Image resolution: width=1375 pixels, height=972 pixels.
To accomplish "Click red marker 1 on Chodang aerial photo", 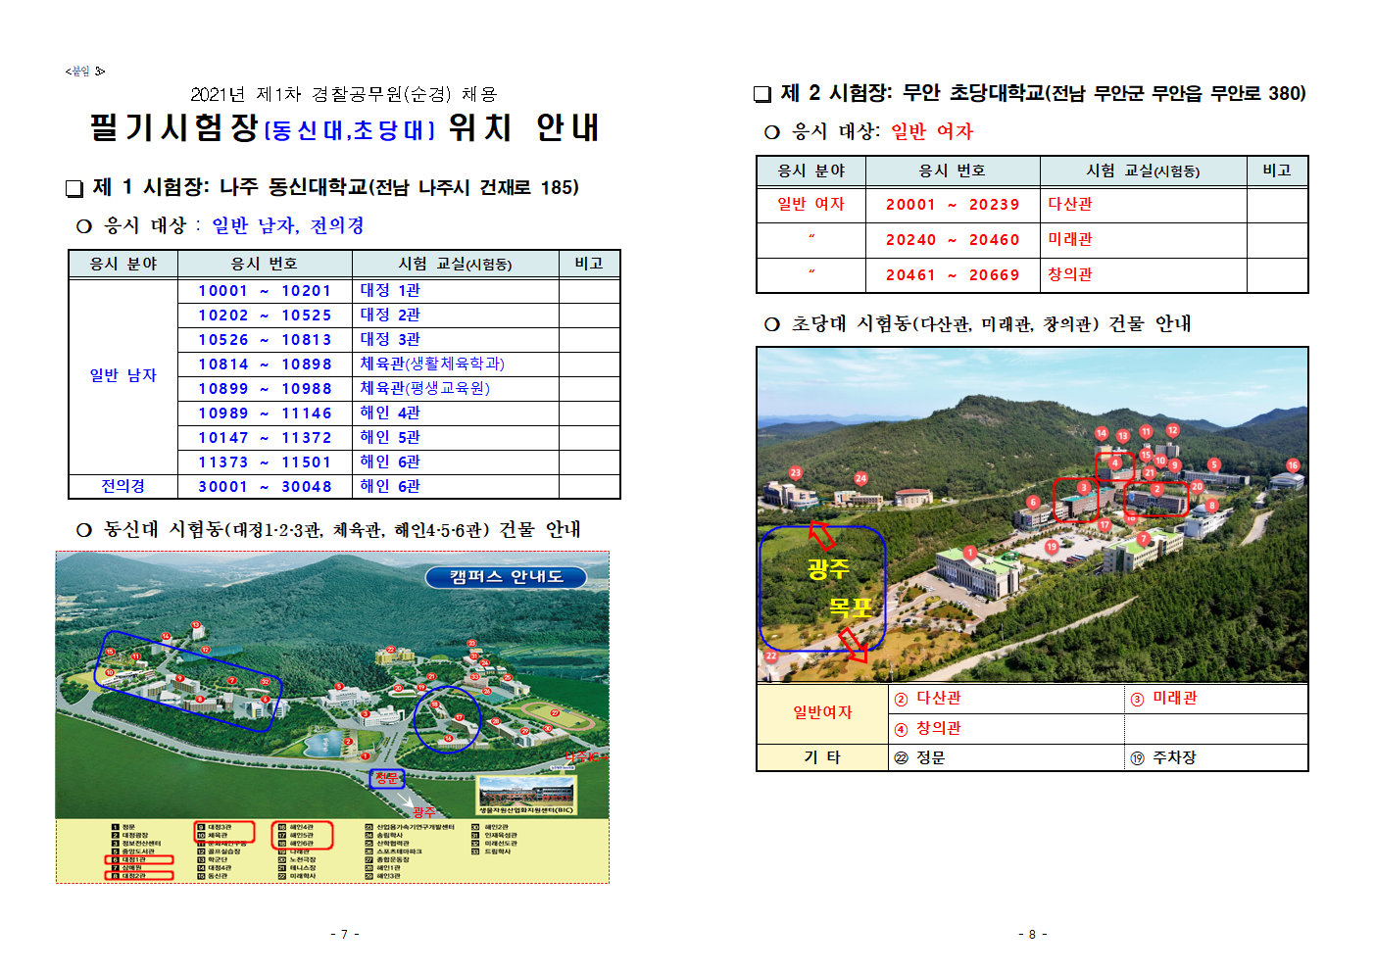I will click(x=969, y=553).
